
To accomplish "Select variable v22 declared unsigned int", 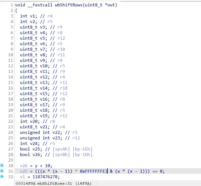I will click(56, 133).
